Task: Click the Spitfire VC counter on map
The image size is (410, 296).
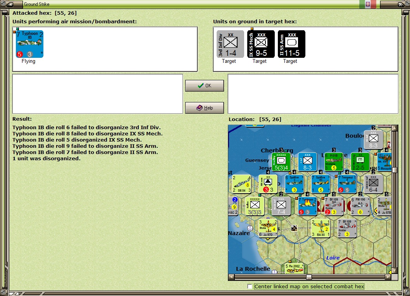Action: coord(320,184)
